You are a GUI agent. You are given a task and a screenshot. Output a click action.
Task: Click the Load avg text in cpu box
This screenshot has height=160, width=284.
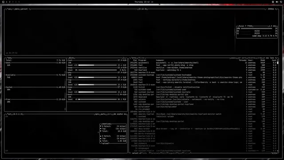[264, 36]
